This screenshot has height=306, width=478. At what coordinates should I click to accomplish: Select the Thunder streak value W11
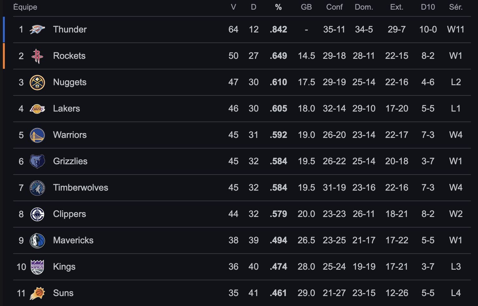coord(455,29)
